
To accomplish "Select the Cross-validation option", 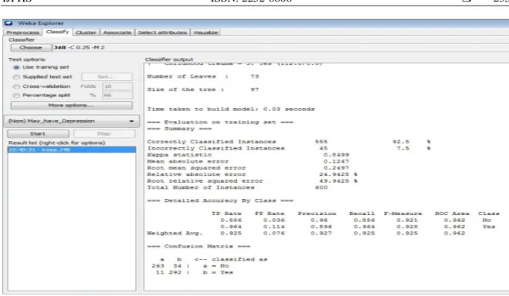I will 42,86.
